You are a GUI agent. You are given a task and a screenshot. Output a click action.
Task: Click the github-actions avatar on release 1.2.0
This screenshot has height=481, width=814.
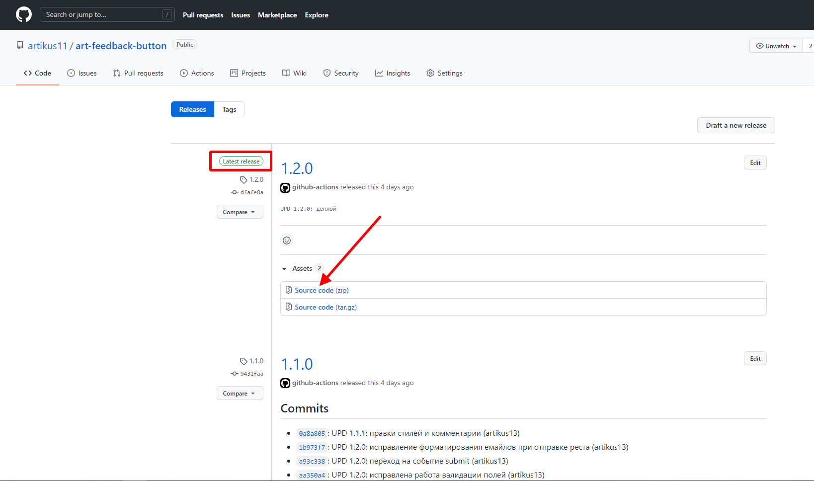[285, 187]
